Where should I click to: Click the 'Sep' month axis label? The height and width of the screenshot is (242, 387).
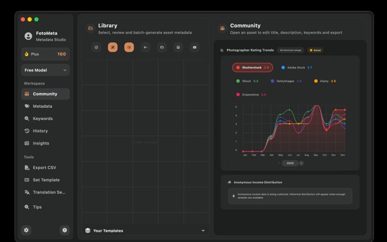click(315, 155)
